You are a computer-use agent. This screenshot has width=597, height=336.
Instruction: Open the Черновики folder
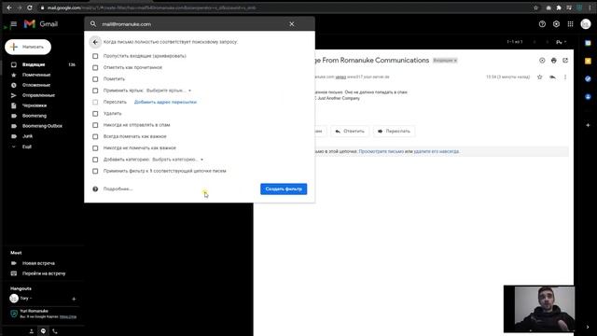pyautogui.click(x=35, y=105)
